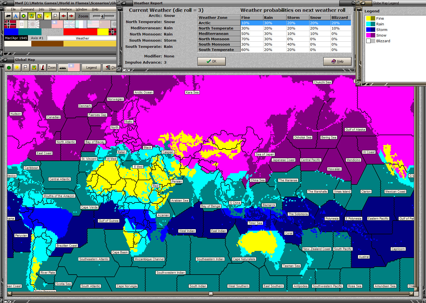
Task: Click the Close button in Global Map toolbar
Action: [110, 68]
